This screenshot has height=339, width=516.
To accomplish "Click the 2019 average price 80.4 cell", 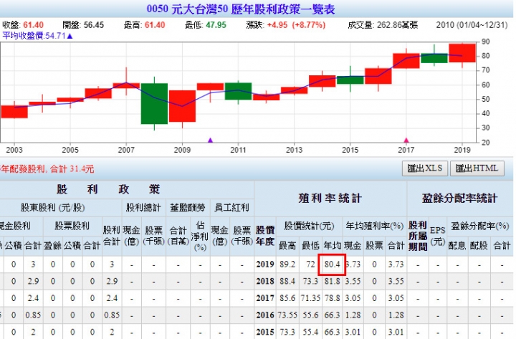I will point(332,264).
